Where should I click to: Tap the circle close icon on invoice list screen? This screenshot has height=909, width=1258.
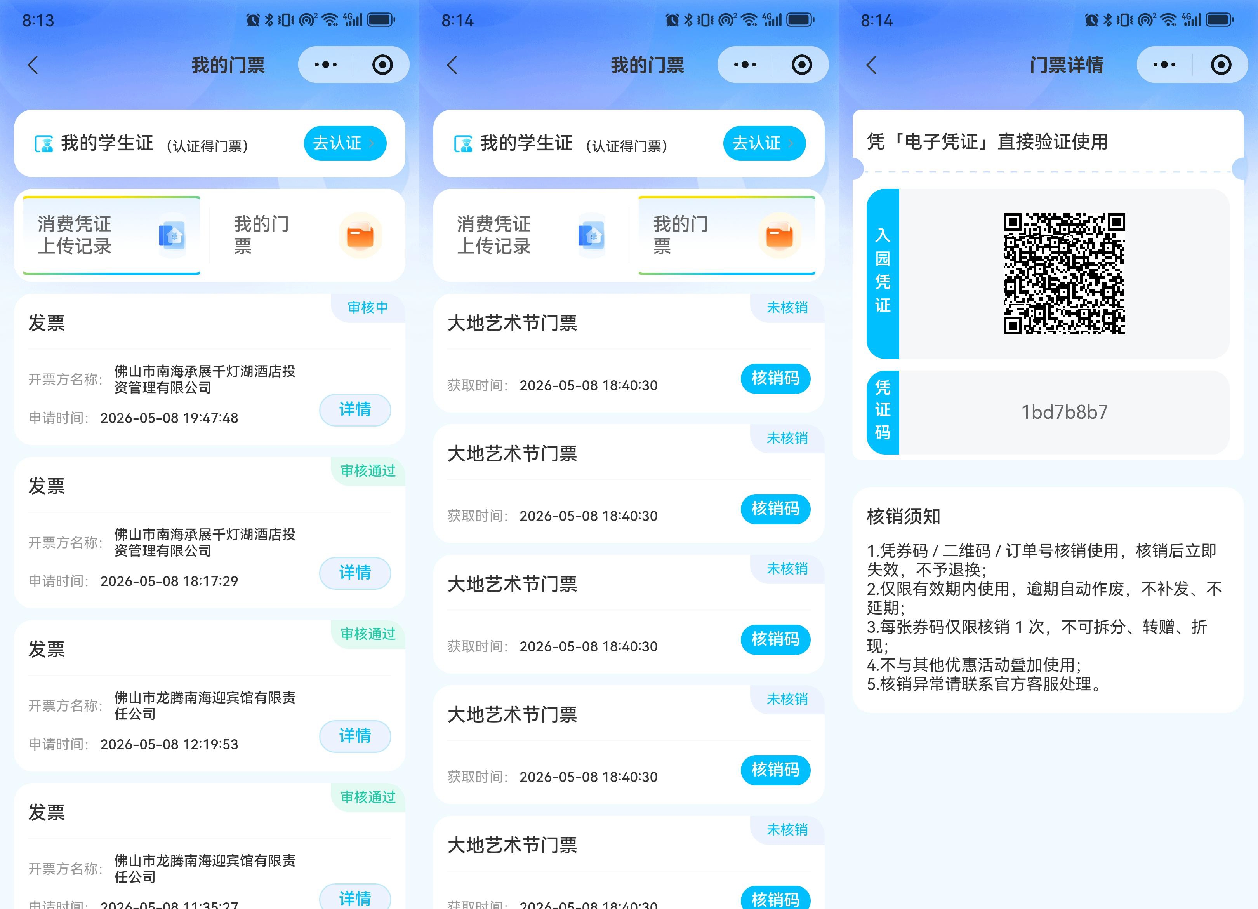point(382,65)
